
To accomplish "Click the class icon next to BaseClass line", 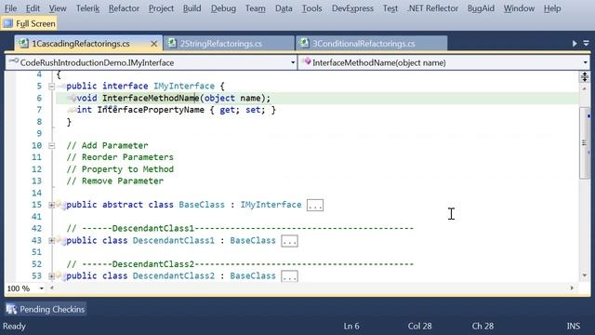I will (61, 205).
